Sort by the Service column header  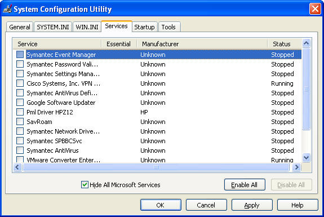click(57, 44)
